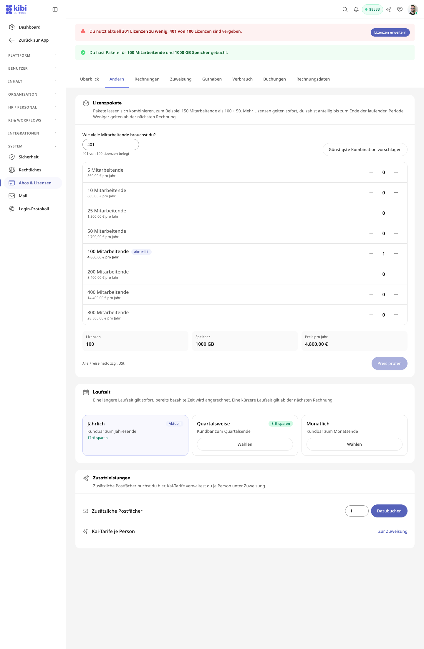Expand the HR / PERSONAL sidebar section
424x649 pixels.
33,107
